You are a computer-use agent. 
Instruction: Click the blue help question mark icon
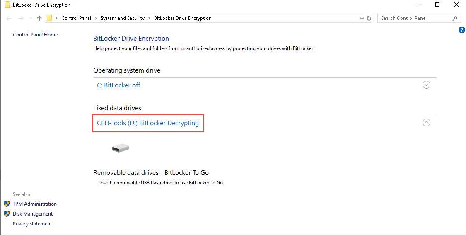click(x=462, y=30)
